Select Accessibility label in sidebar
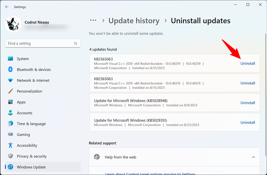The height and width of the screenshot is (175, 267). click(27, 145)
